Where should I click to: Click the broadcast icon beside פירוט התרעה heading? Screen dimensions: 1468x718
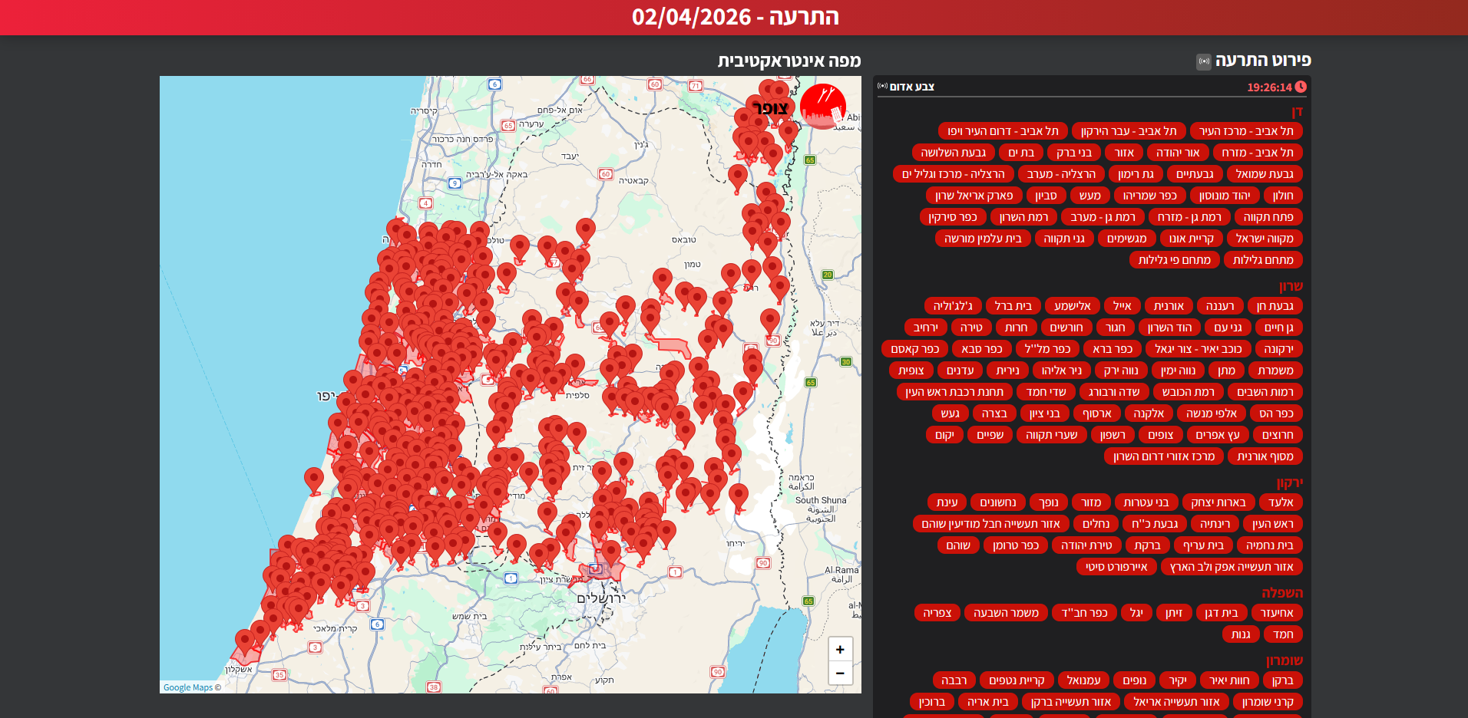pos(1203,61)
